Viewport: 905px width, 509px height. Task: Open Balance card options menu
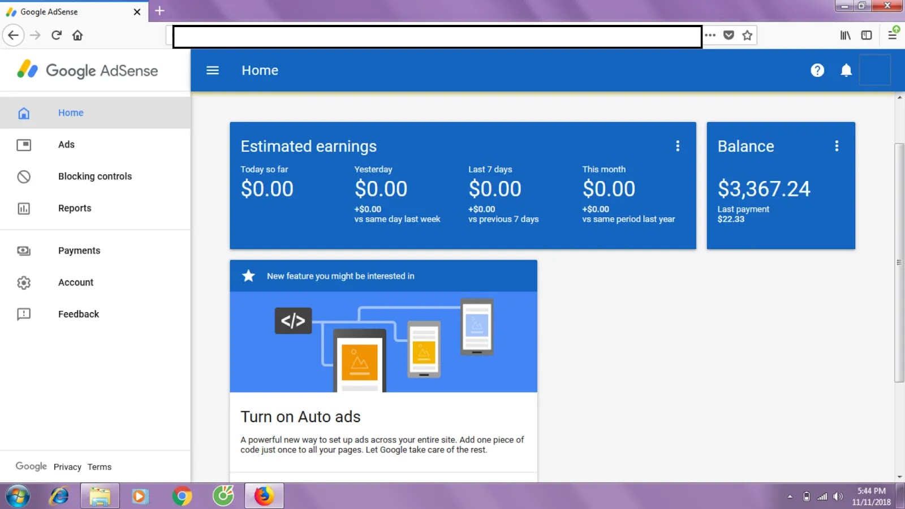click(837, 146)
